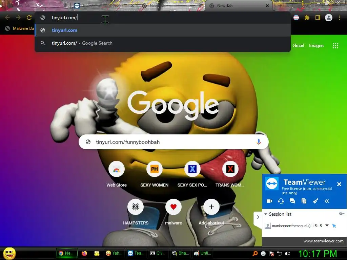Viewport: 347px width, 260px height.
Task: Open the Extensions puzzle icon
Action: coord(307,18)
